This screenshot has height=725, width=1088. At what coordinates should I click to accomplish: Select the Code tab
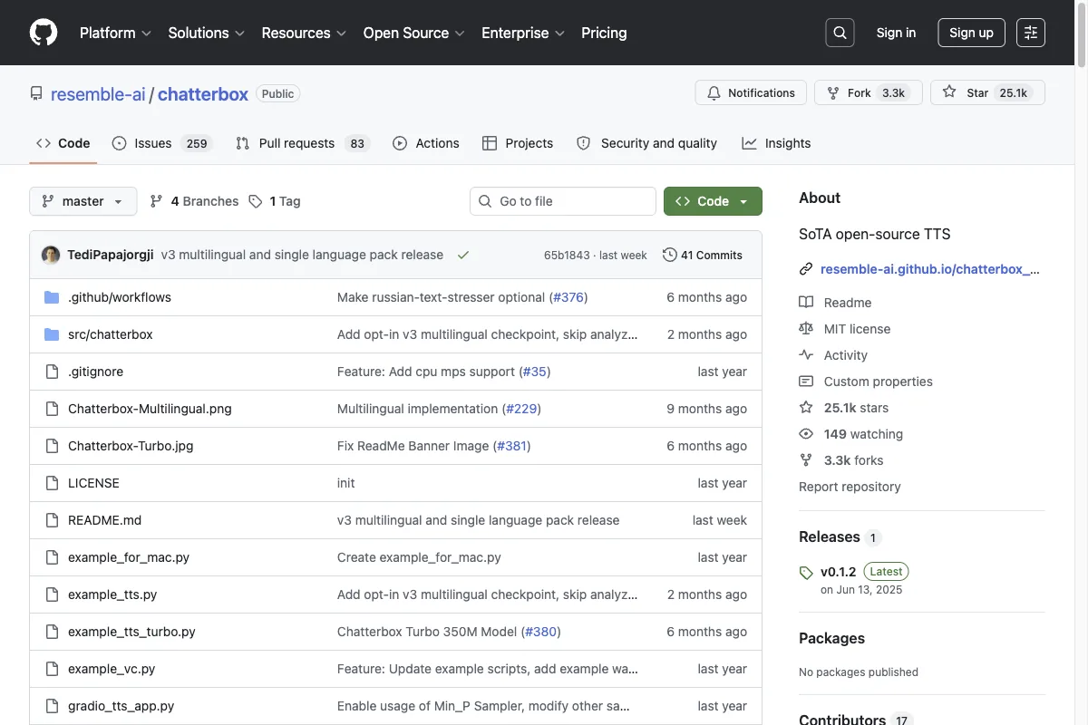click(63, 143)
